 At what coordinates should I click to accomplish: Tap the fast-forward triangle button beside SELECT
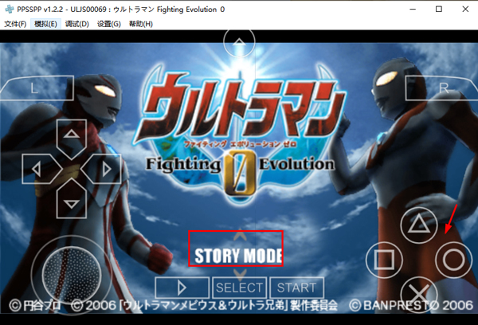pyautogui.click(x=182, y=288)
